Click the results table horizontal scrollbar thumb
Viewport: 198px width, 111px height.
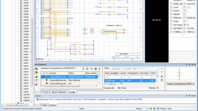pyautogui.click(x=112, y=84)
